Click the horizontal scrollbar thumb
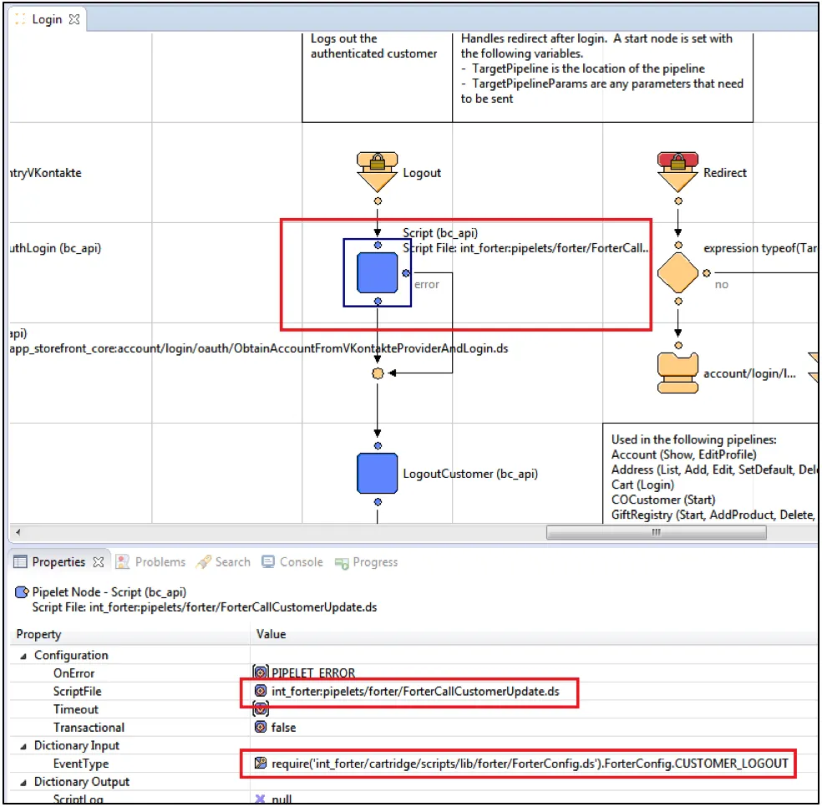 pyautogui.click(x=657, y=532)
